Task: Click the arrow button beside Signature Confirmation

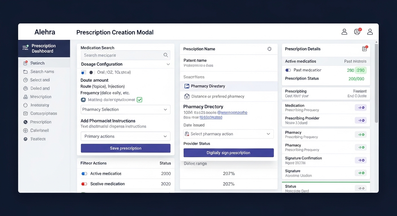Action: pos(361,160)
